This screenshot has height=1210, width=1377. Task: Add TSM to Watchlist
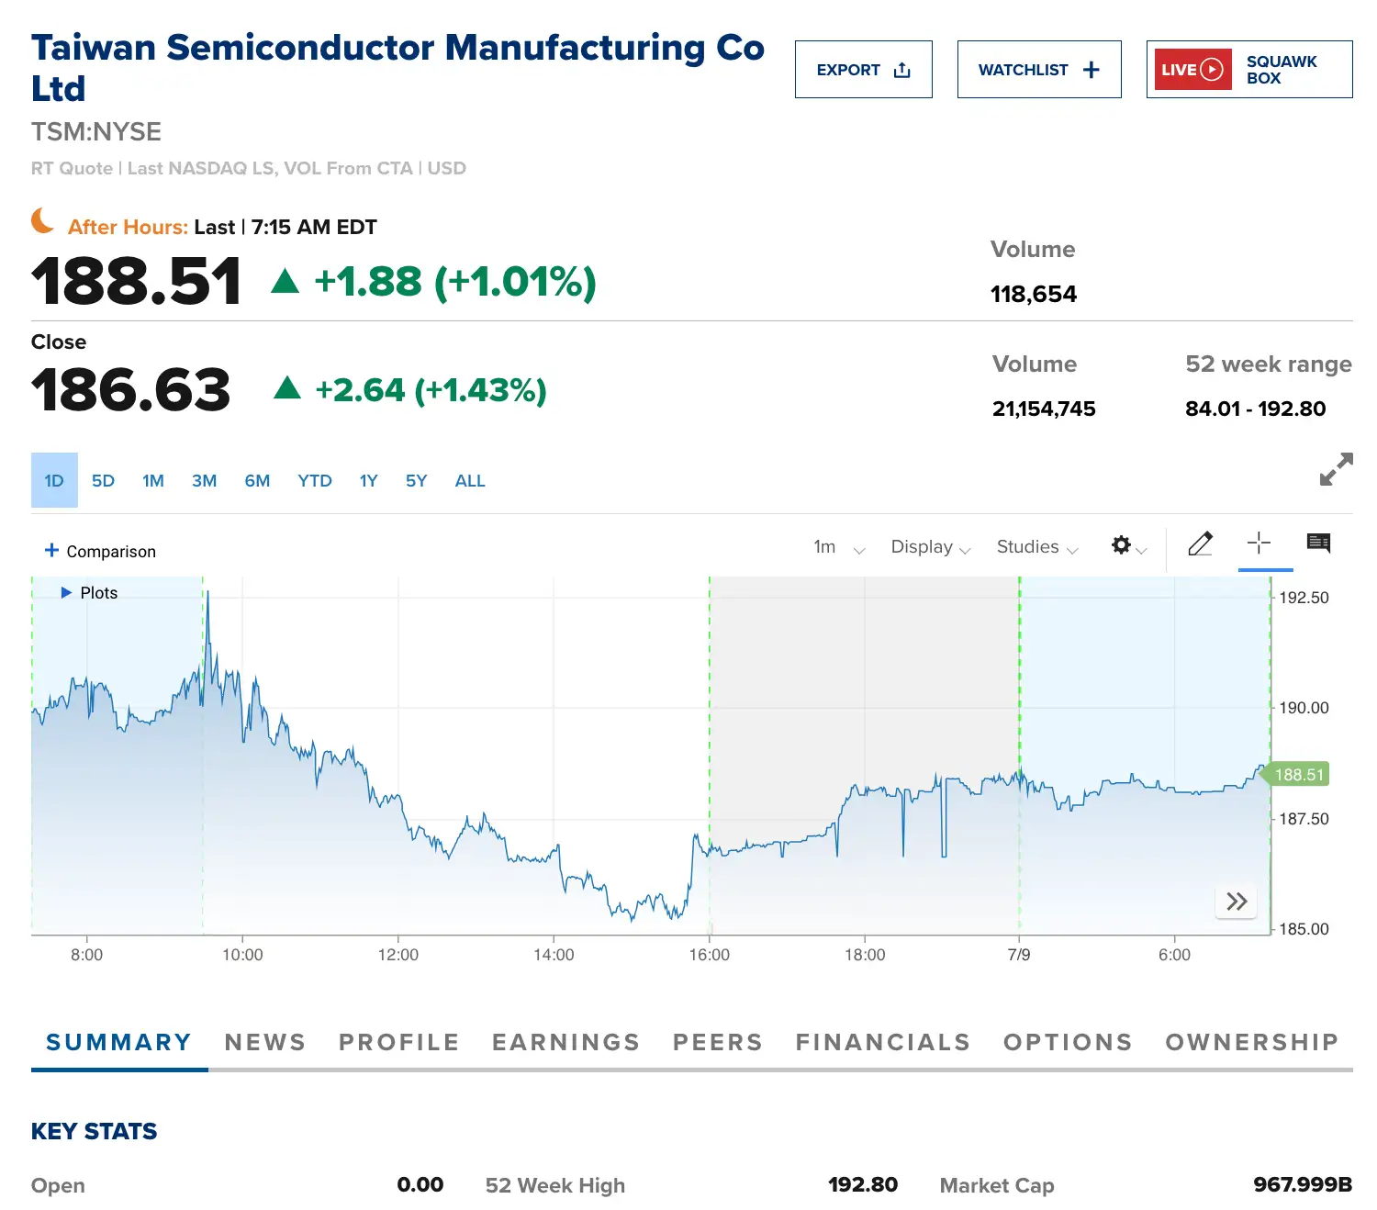(x=1039, y=70)
